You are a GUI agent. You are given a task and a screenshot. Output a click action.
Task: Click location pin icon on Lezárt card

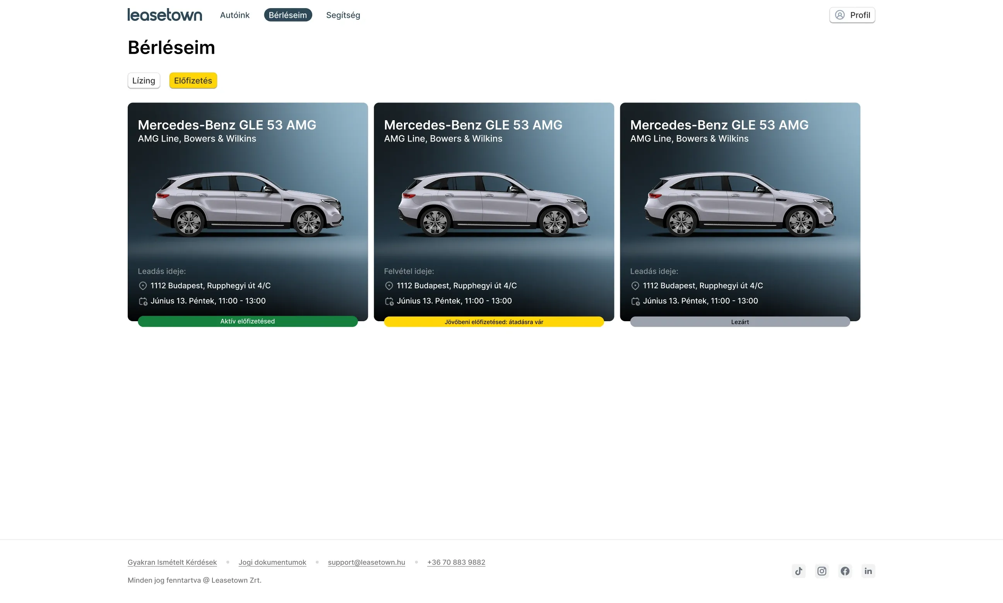pyautogui.click(x=635, y=286)
